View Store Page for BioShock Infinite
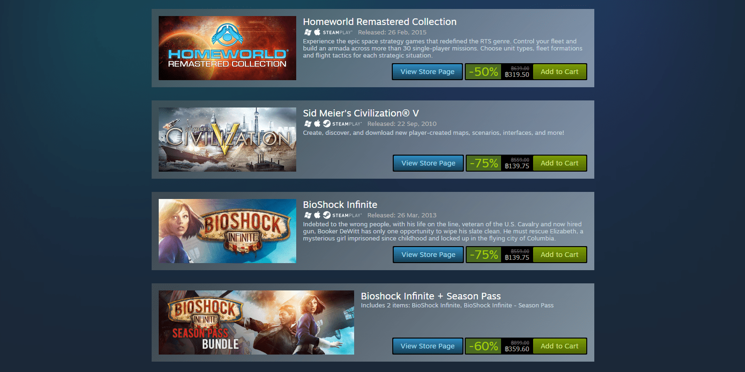 click(x=429, y=255)
